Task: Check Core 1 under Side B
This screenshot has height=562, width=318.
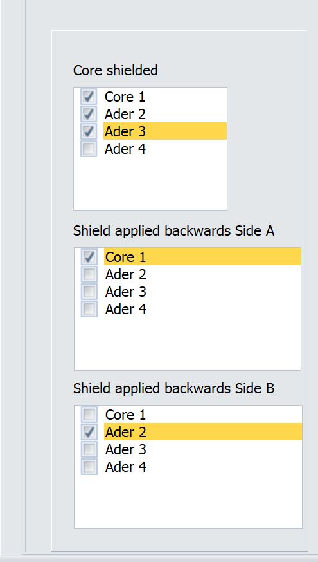Action: tap(89, 415)
